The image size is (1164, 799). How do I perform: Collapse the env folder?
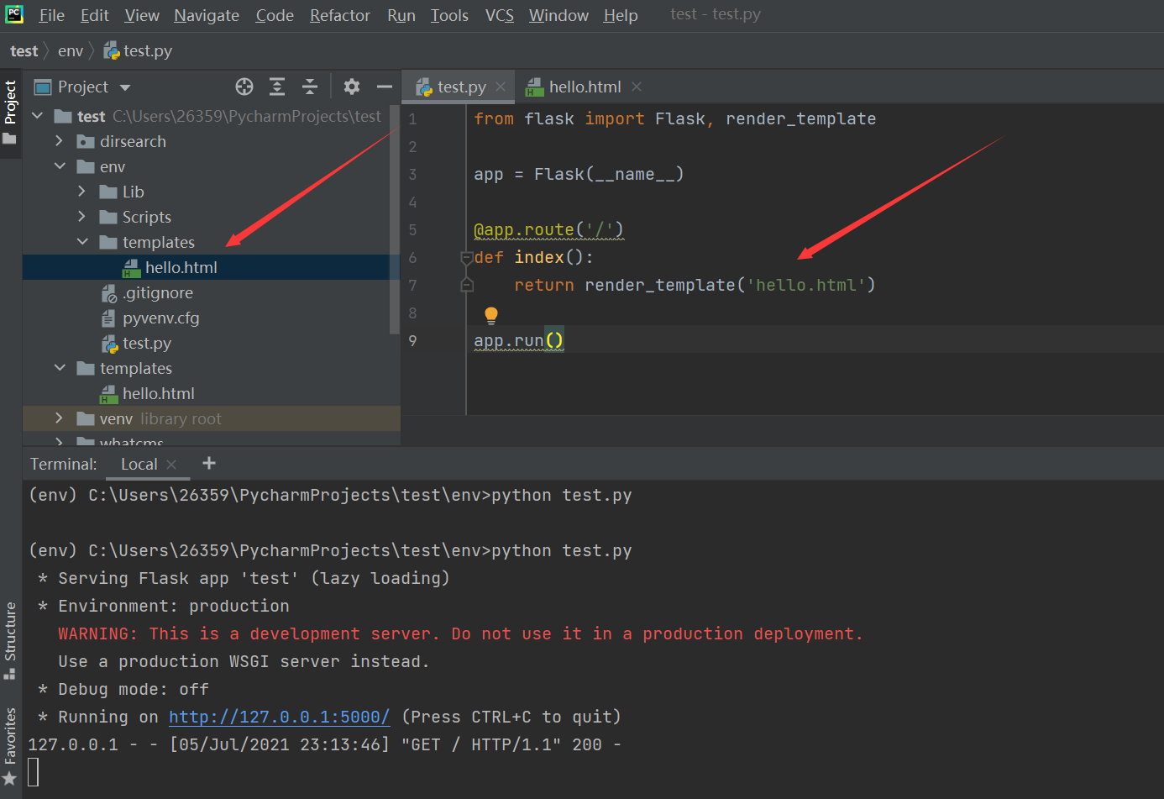point(60,166)
